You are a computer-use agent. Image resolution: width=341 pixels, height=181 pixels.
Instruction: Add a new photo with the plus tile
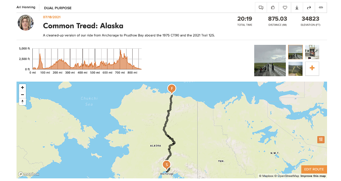click(x=312, y=68)
